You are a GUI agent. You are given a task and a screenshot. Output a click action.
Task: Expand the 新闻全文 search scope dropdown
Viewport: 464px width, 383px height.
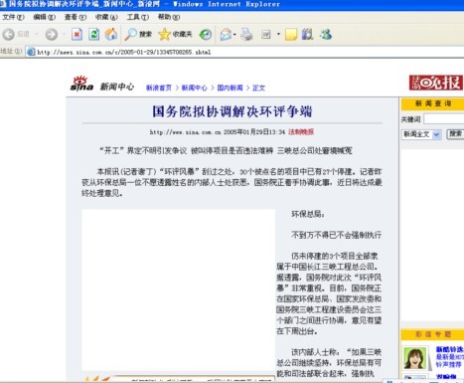(x=437, y=134)
